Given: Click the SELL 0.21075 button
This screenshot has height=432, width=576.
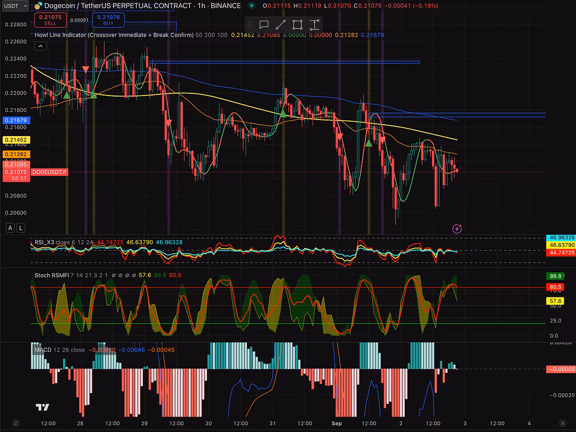Looking at the screenshot, I should click(50, 20).
